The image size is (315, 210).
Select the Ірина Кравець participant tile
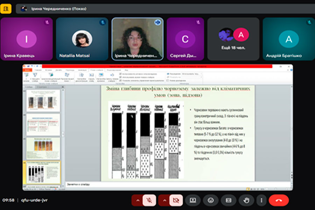(27, 39)
